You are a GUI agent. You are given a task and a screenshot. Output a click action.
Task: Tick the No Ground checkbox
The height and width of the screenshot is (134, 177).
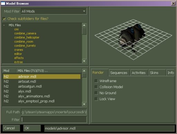[x=96, y=93]
